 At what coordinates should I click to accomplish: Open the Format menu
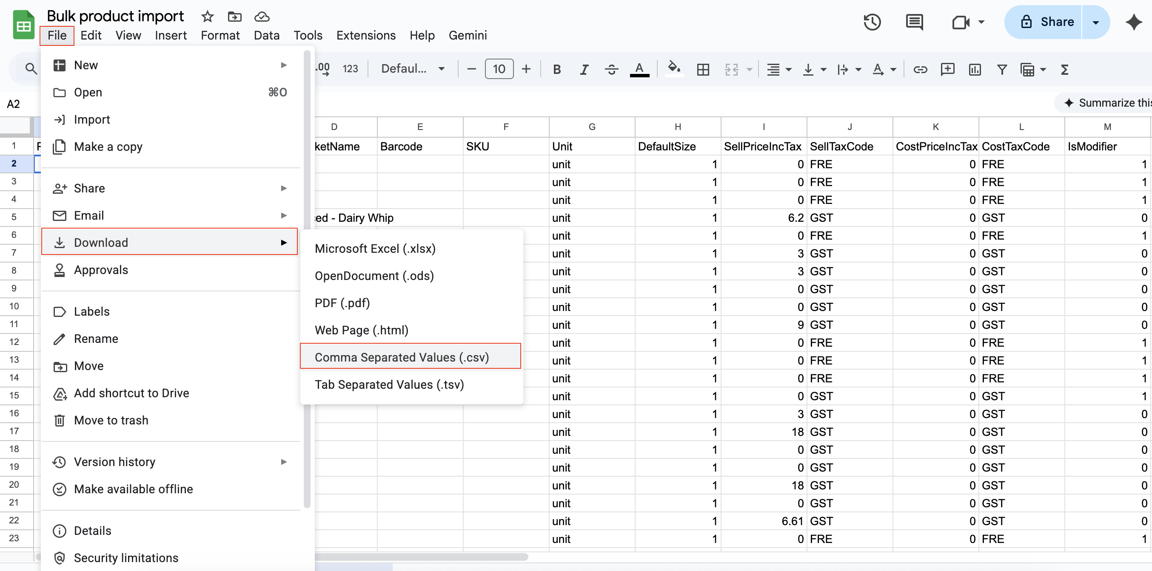(220, 35)
